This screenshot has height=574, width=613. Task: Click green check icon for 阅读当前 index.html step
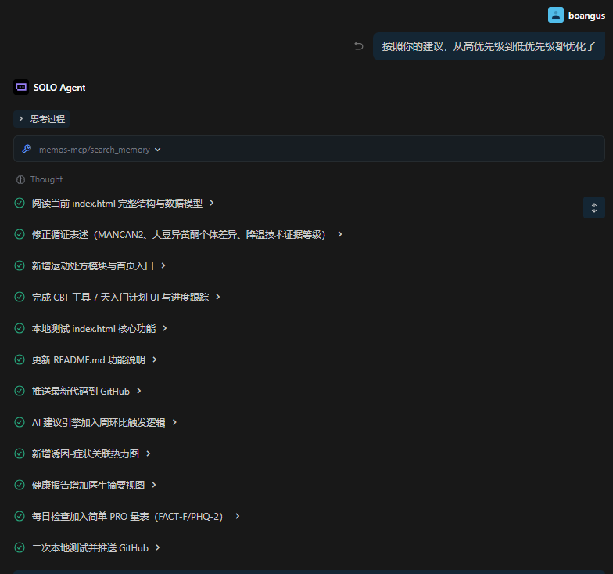20,203
